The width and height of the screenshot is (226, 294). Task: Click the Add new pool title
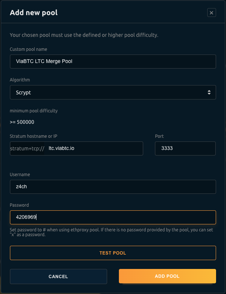[34, 13]
